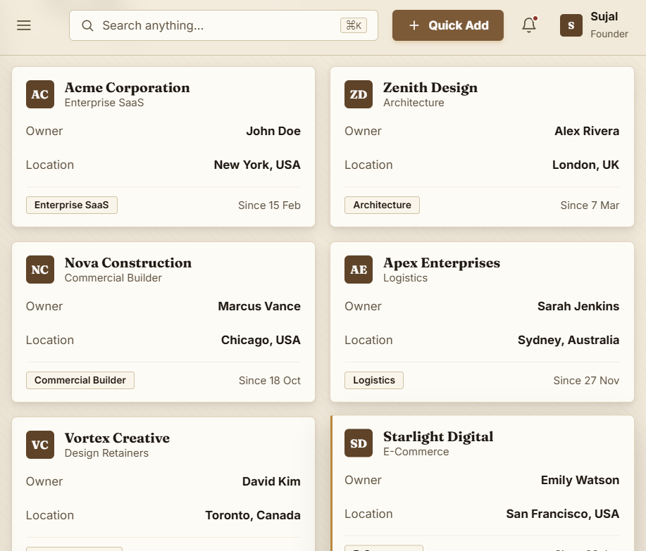Select the AE avatar for Apex Enterprises
Screen dimensions: 646x551
tap(359, 270)
